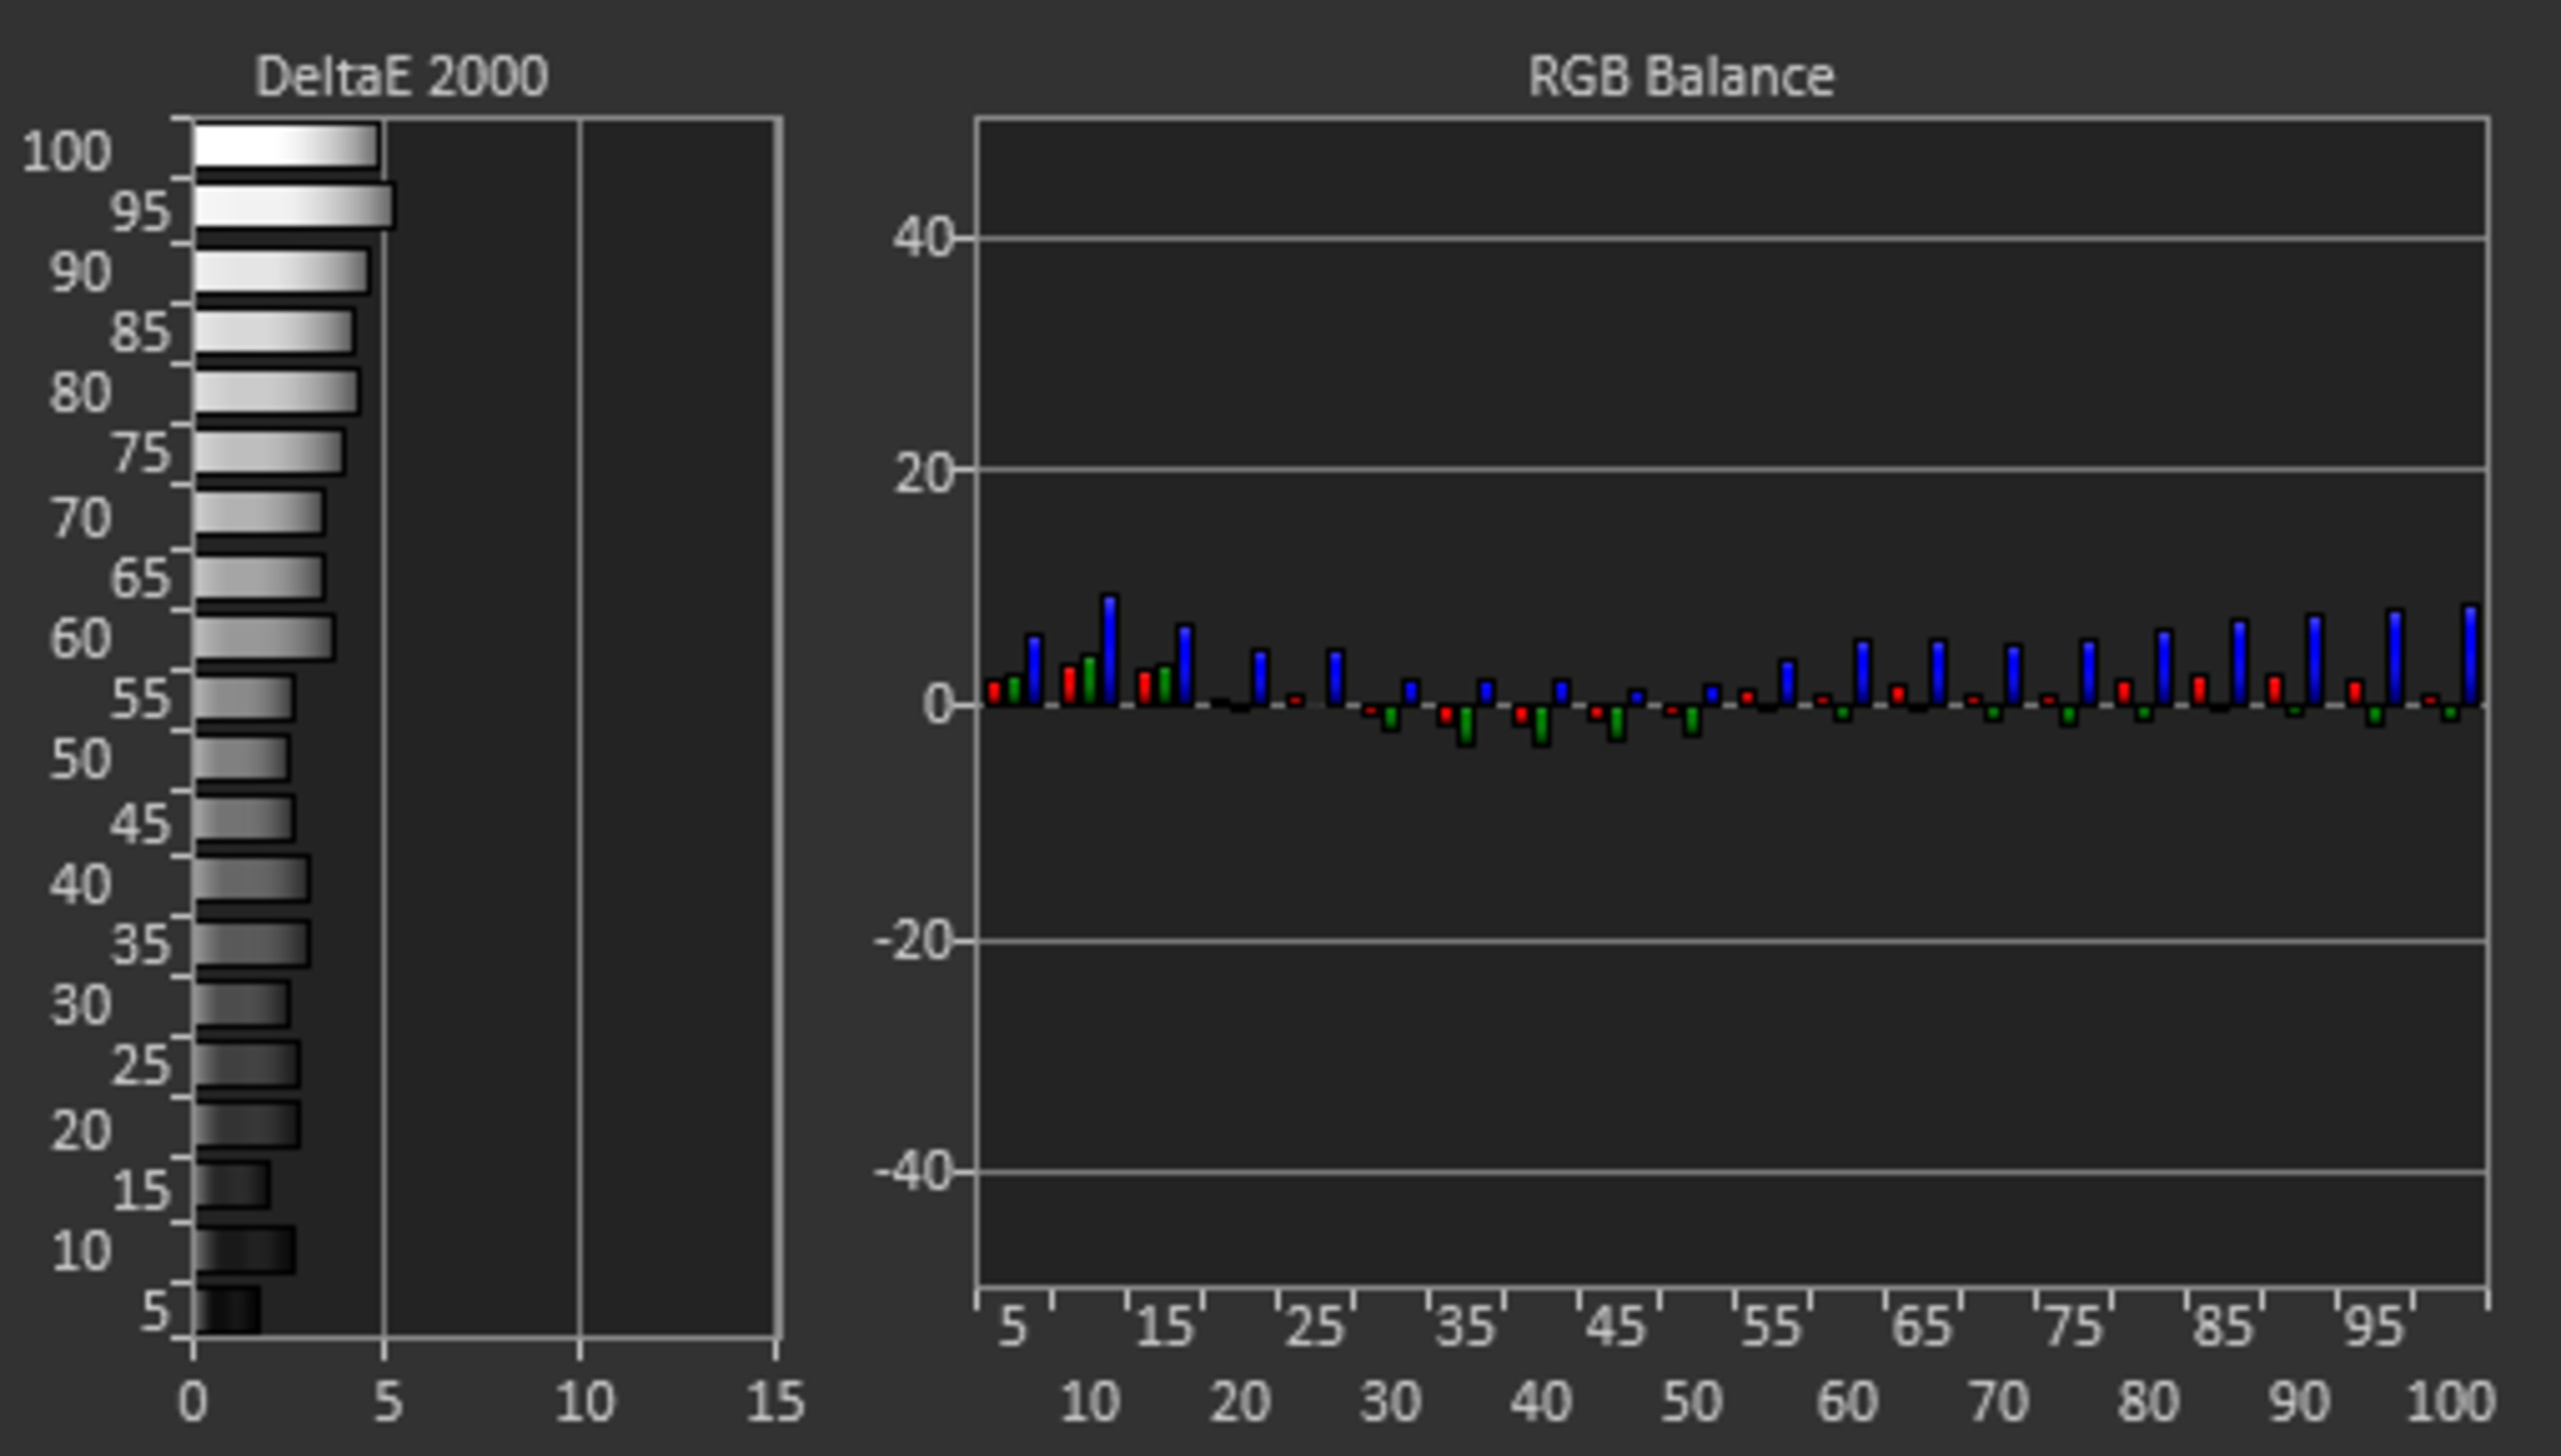Click the DeltaE 2000 chart title
Screen dimensions: 2561x1456
[x=401, y=76]
